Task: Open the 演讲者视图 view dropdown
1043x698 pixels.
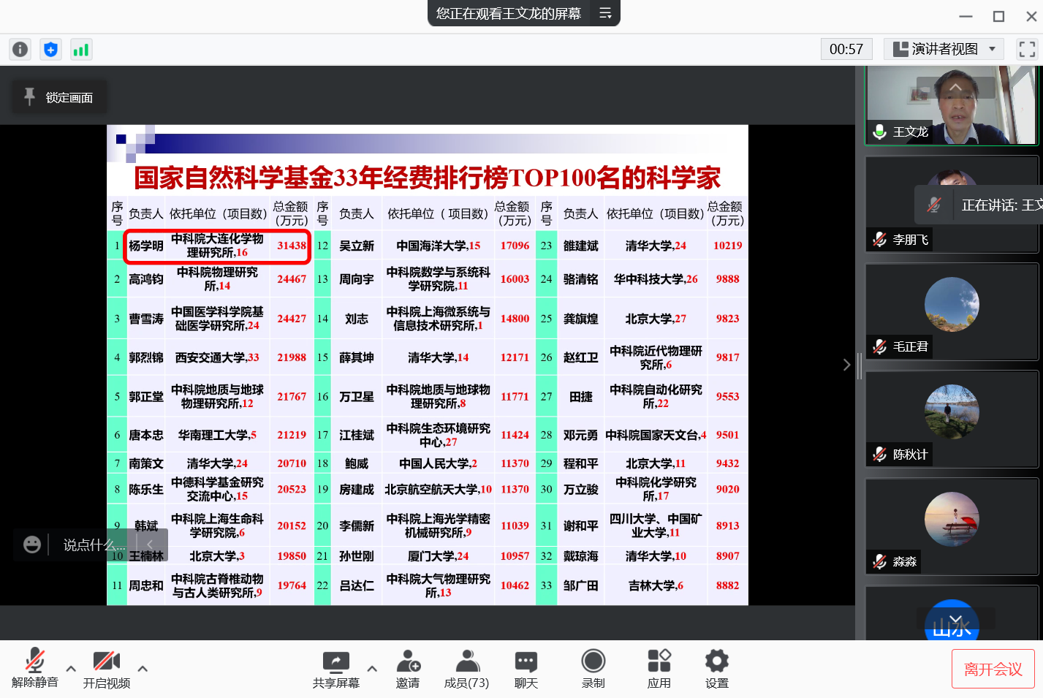Action: coord(944,49)
